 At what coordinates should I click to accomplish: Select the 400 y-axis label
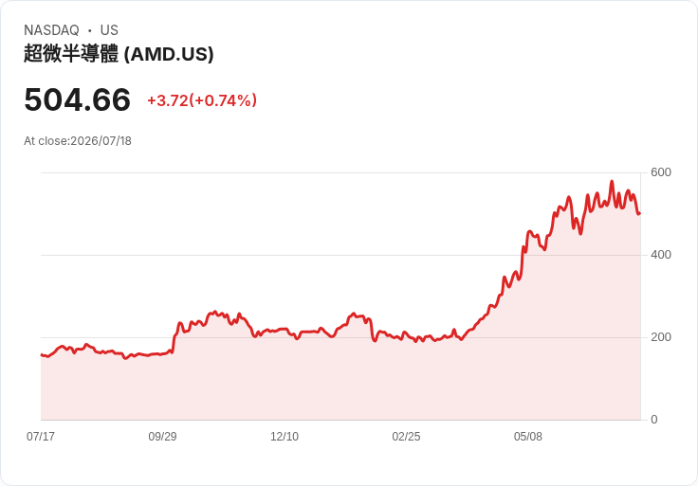(661, 255)
